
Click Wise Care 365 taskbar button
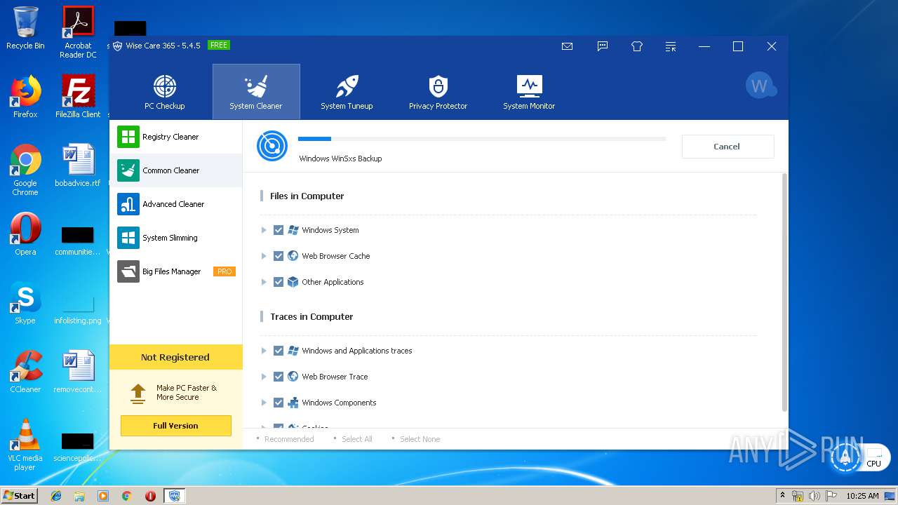click(175, 496)
